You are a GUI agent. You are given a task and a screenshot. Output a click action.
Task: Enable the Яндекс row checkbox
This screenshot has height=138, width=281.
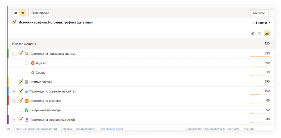click(27, 63)
